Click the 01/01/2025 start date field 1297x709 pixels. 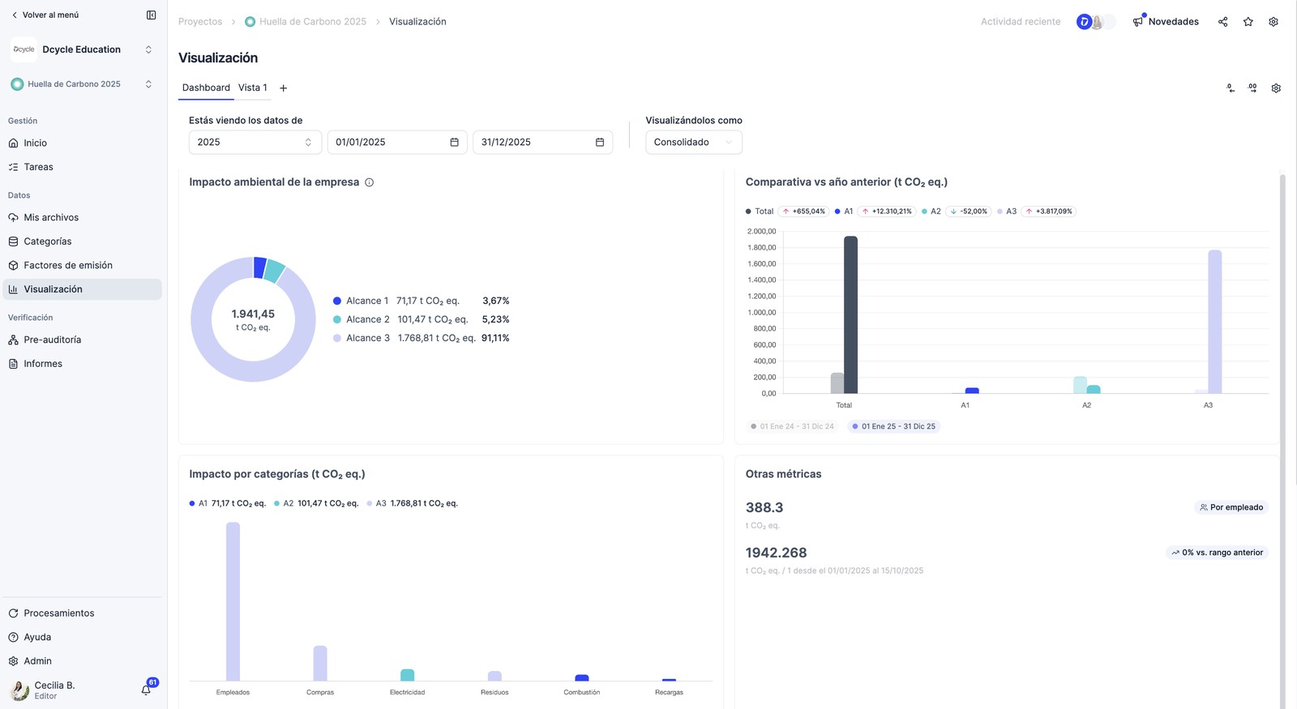397,142
